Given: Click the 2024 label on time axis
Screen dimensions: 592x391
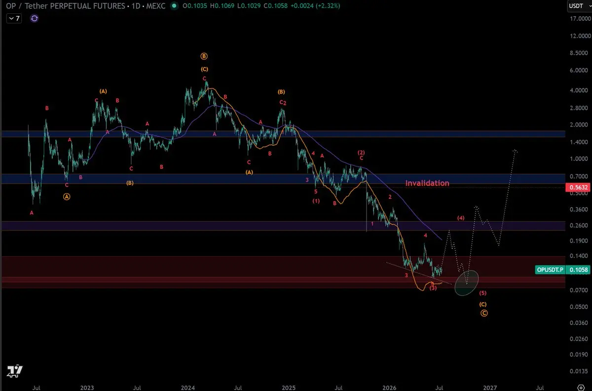Looking at the screenshot, I should coord(188,387).
